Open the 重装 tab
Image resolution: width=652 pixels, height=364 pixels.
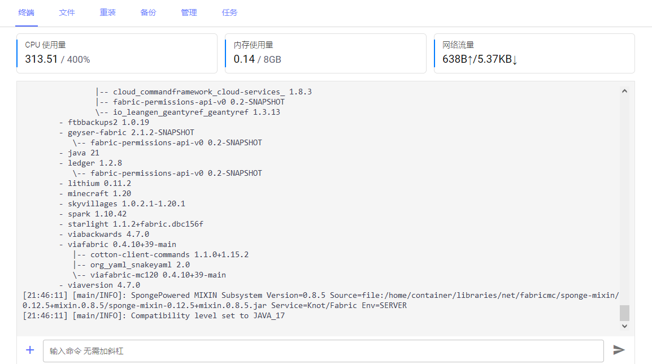point(108,12)
